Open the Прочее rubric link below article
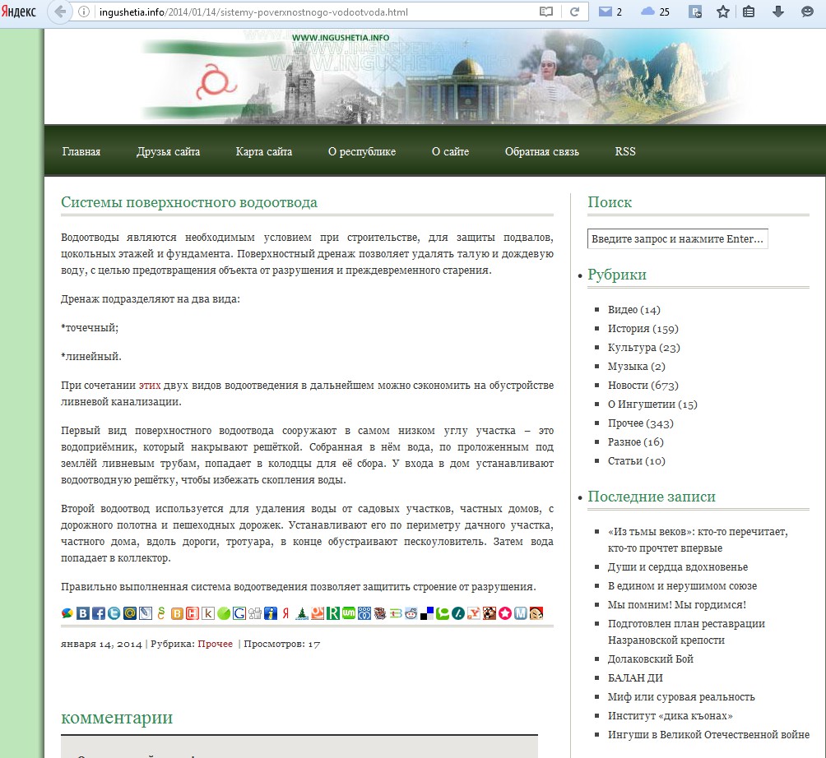The width and height of the screenshot is (826, 758). pyautogui.click(x=215, y=644)
